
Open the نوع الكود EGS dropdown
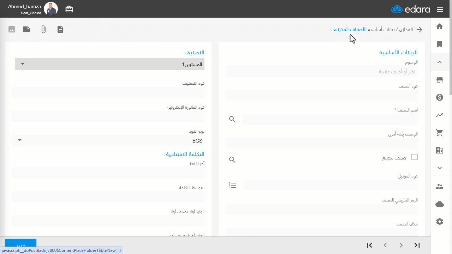(x=108, y=140)
